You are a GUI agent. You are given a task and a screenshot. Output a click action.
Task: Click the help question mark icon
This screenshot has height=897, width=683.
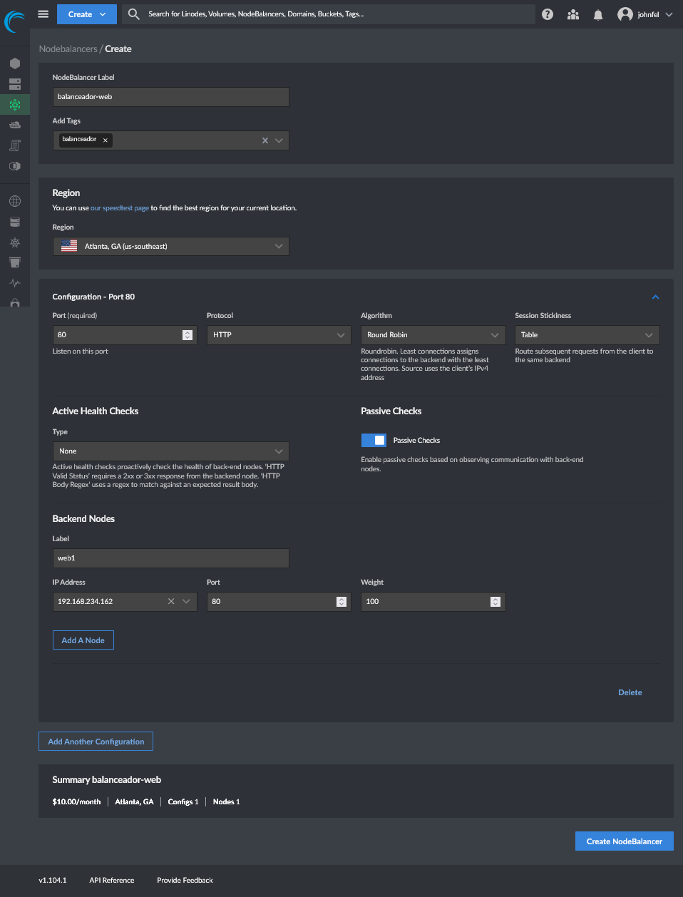click(x=547, y=14)
